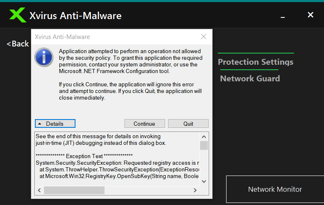Click the vertical scrollbar thumb in details
The width and height of the screenshot is (324, 205).
point(204,145)
